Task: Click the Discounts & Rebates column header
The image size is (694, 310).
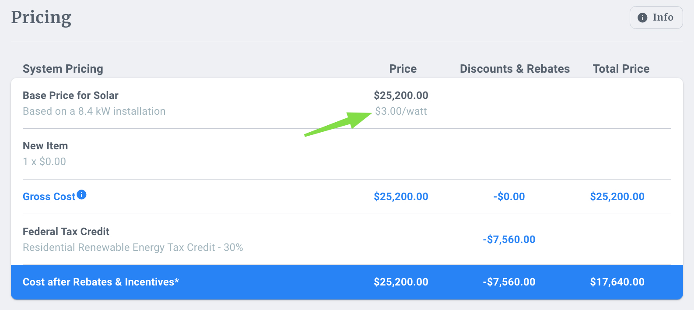Action: point(515,69)
